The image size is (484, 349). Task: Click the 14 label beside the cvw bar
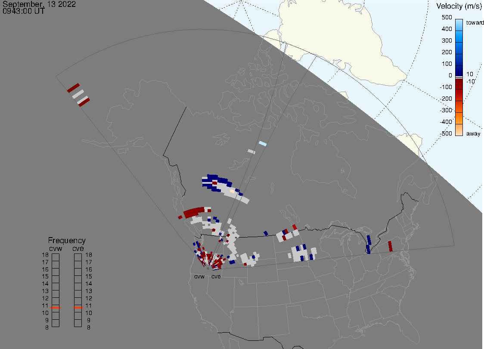(45, 284)
